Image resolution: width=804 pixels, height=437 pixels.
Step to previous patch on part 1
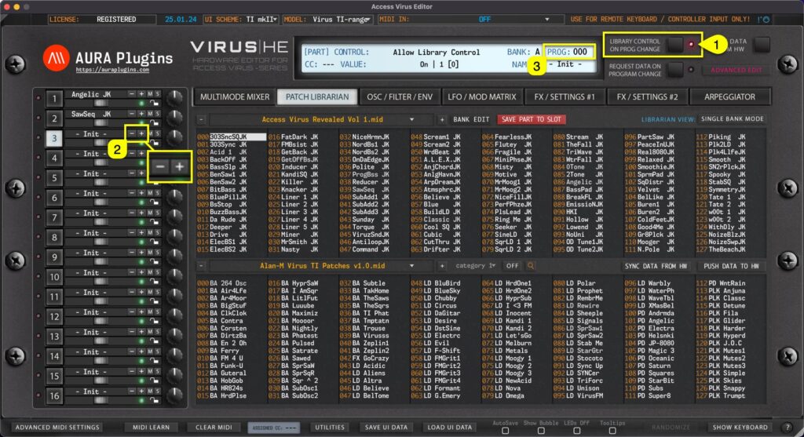coord(132,94)
